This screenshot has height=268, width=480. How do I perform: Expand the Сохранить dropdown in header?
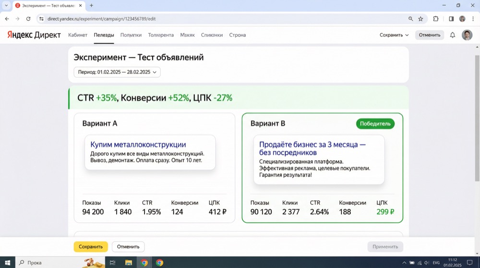click(394, 35)
